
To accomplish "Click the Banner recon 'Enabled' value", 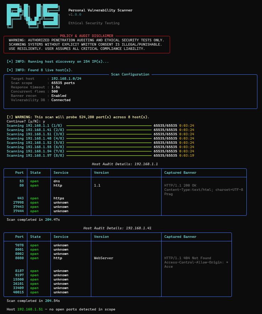I will (x=59, y=96).
